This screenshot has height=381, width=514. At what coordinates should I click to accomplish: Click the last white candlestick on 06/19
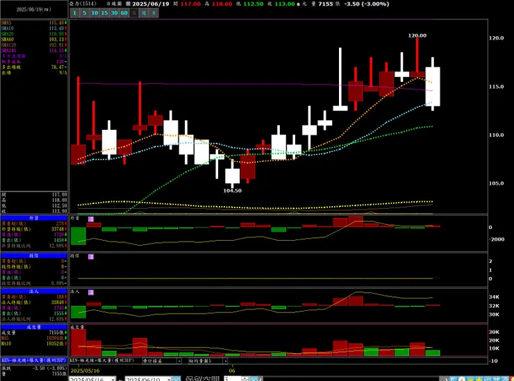(433, 87)
